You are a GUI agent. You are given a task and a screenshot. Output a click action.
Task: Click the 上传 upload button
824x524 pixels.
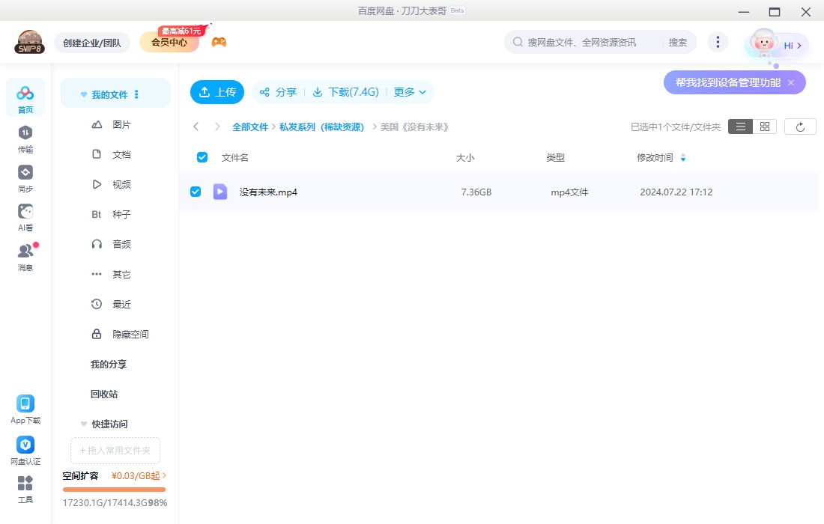pyautogui.click(x=216, y=92)
